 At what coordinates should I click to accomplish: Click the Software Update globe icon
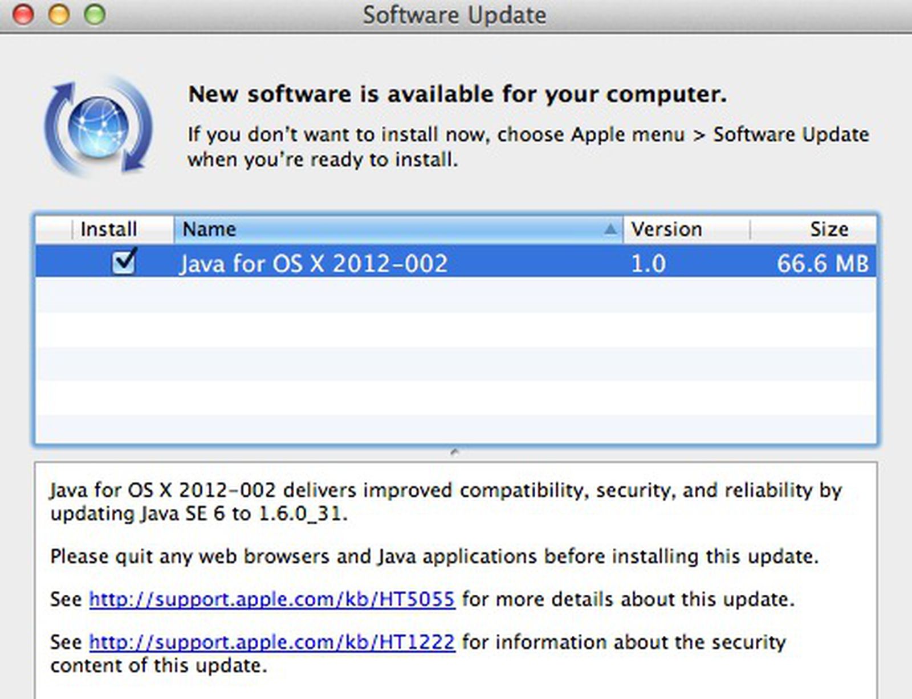[98, 125]
